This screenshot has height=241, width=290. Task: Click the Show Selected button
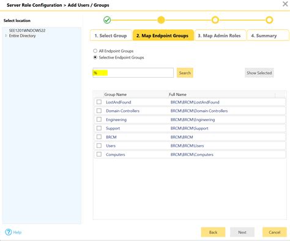[259, 73]
